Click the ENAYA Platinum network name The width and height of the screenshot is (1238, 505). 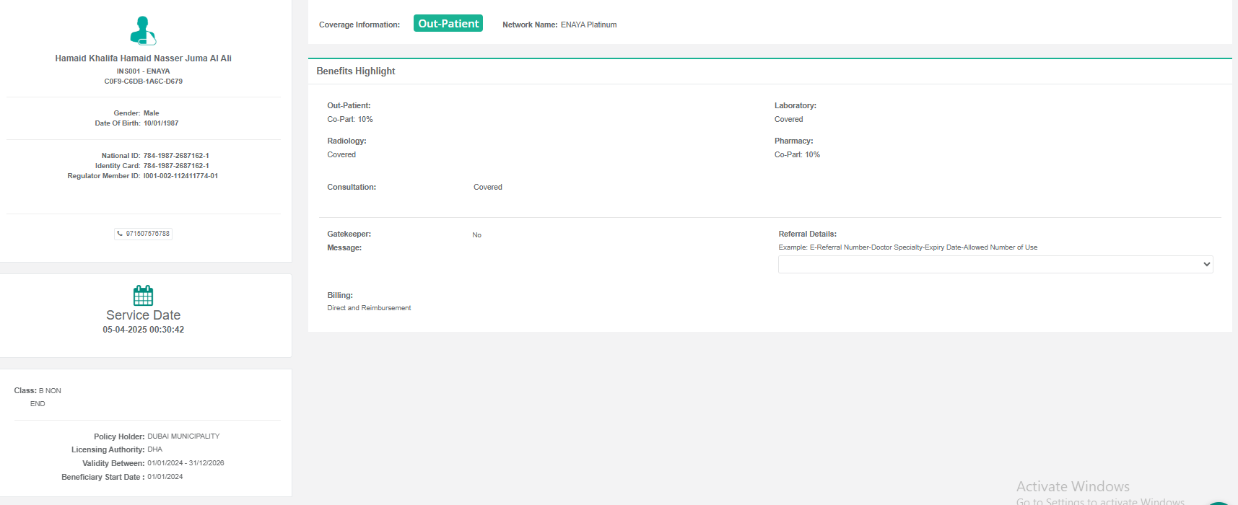point(588,25)
